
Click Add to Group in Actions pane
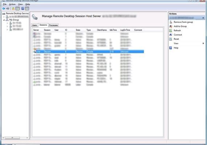(x=180, y=26)
